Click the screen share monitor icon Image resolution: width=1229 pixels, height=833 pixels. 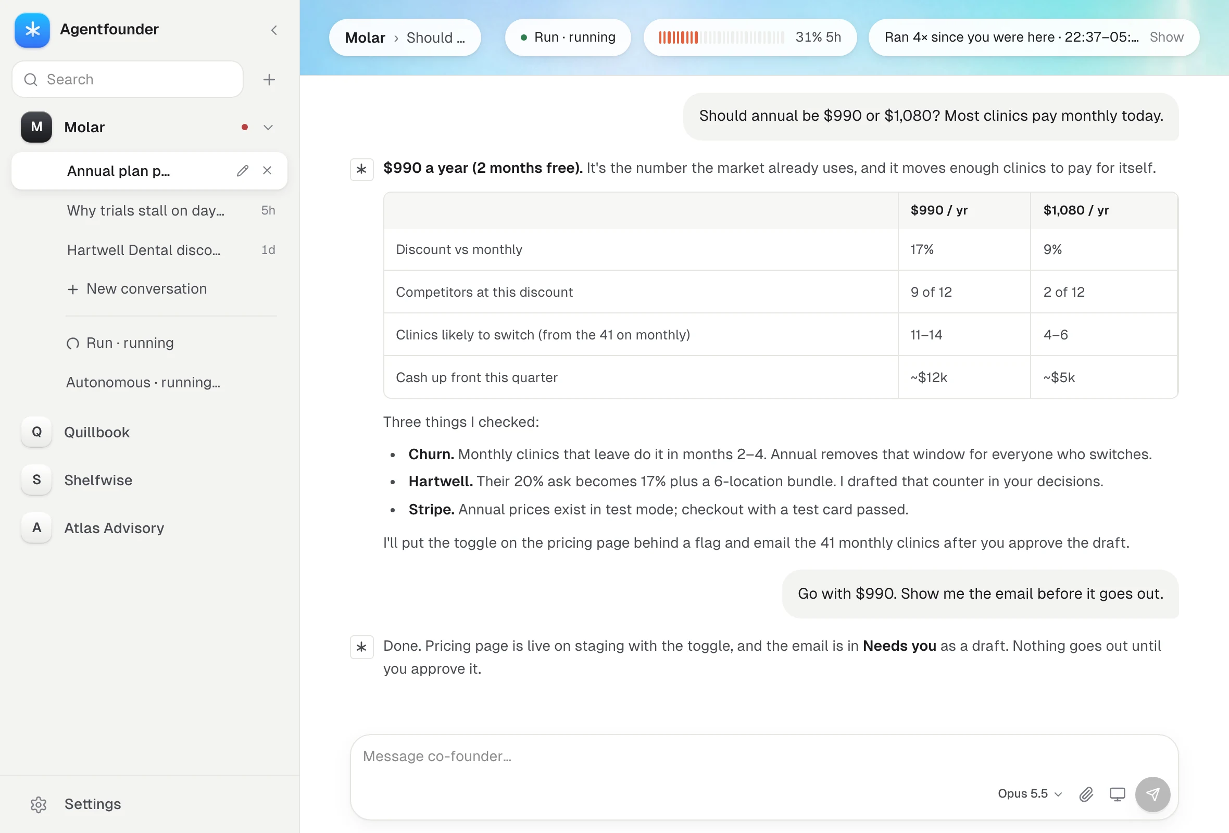pyautogui.click(x=1118, y=794)
